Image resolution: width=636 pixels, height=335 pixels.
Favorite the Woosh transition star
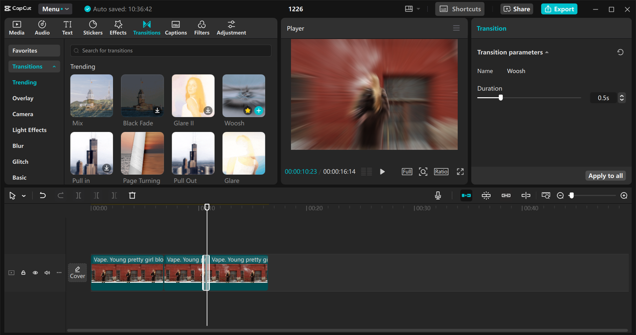pos(247,111)
